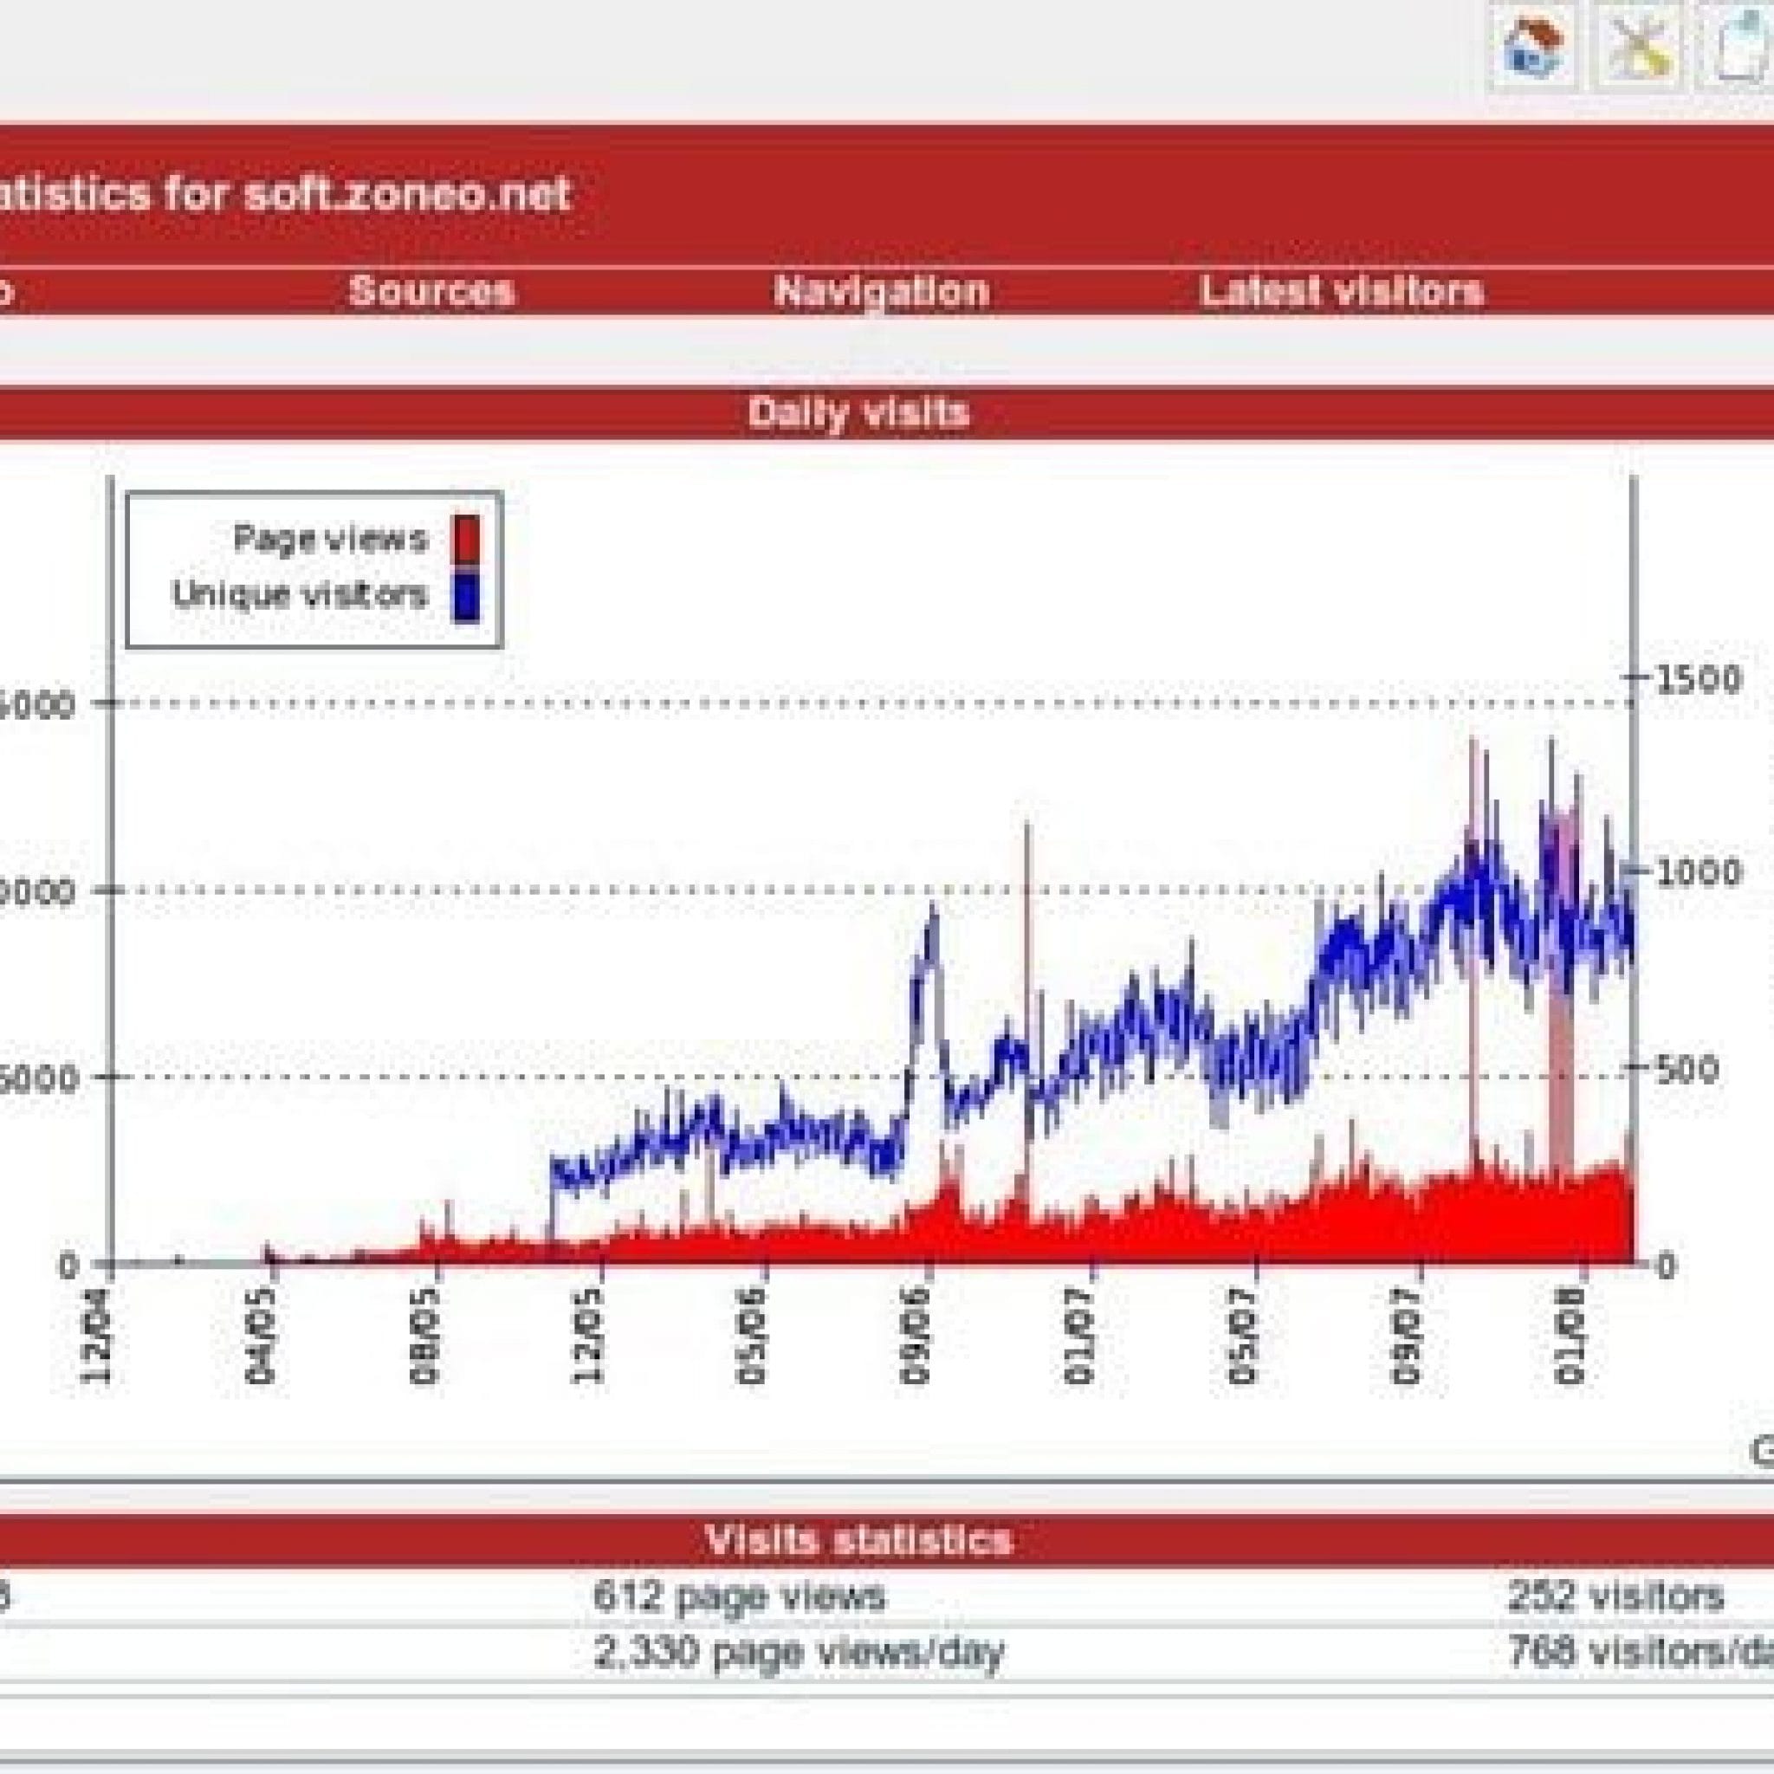Open the Latest visitors tab
The height and width of the screenshot is (1774, 1774).
pyautogui.click(x=1341, y=291)
